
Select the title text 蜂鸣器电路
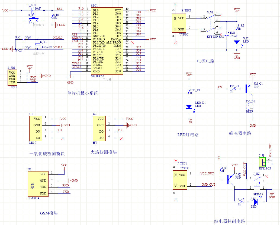point(240,133)
